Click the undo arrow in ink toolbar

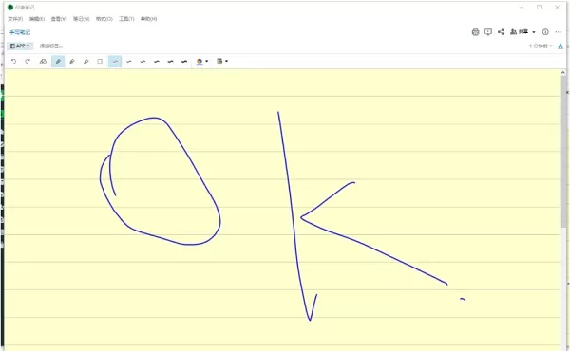click(14, 62)
